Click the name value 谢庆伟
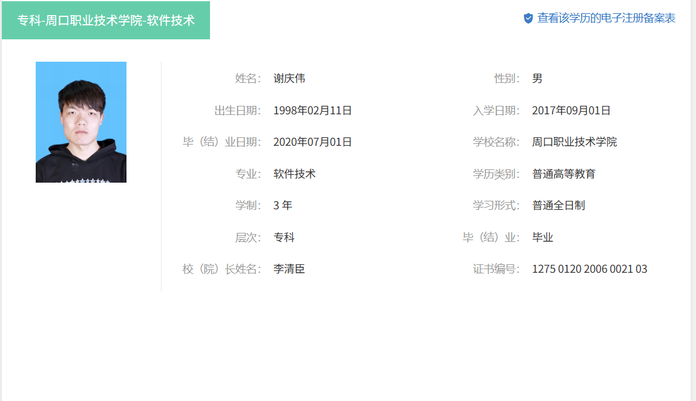Image resolution: width=696 pixels, height=401 pixels. (x=289, y=79)
